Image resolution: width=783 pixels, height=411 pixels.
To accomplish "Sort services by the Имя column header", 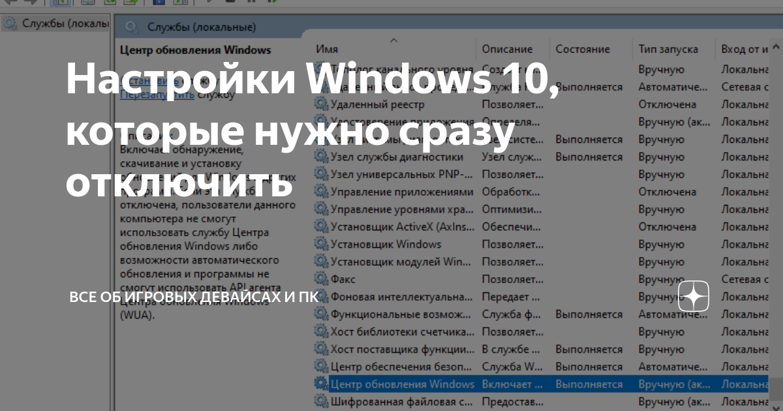I will click(x=327, y=50).
